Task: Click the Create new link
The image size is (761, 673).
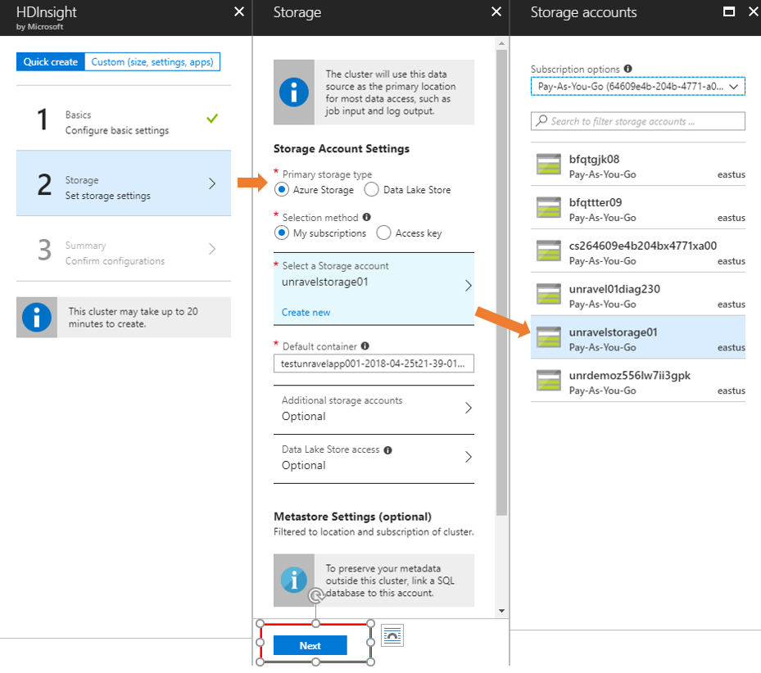Action: 306,313
